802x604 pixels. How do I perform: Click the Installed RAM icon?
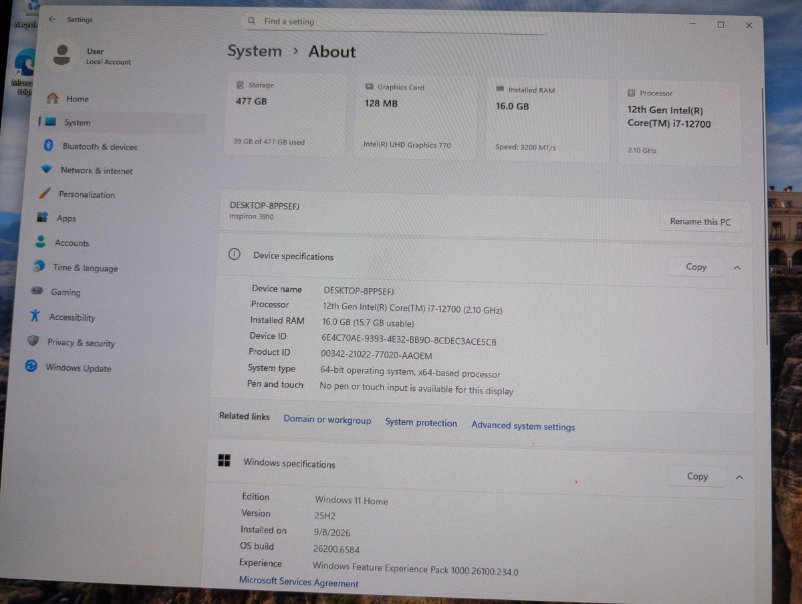(500, 90)
